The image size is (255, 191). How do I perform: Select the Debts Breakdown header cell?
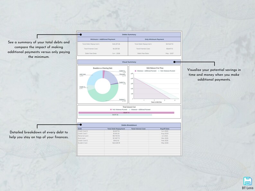[129, 125]
